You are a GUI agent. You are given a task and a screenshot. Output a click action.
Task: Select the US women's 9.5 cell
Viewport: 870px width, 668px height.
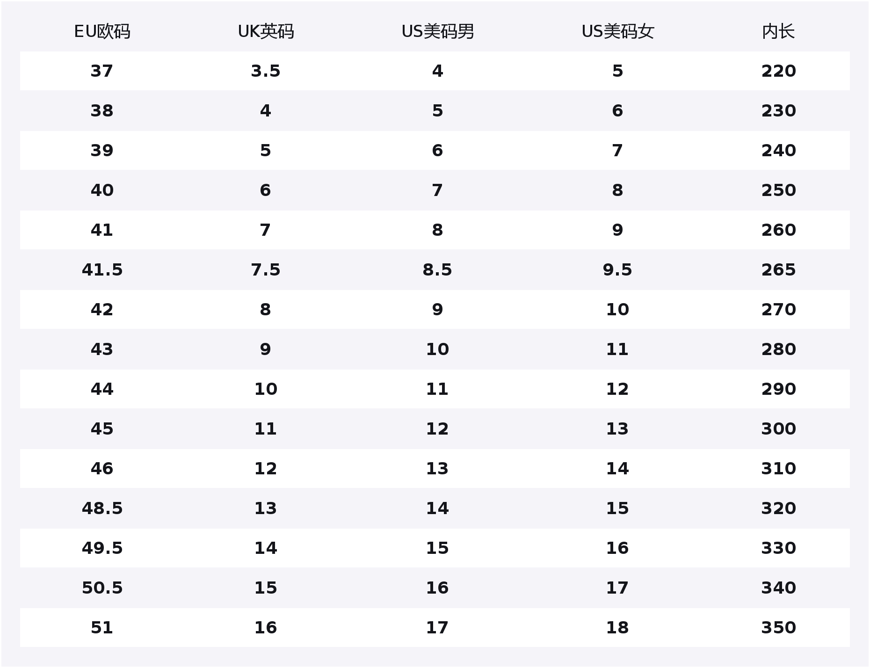617,270
